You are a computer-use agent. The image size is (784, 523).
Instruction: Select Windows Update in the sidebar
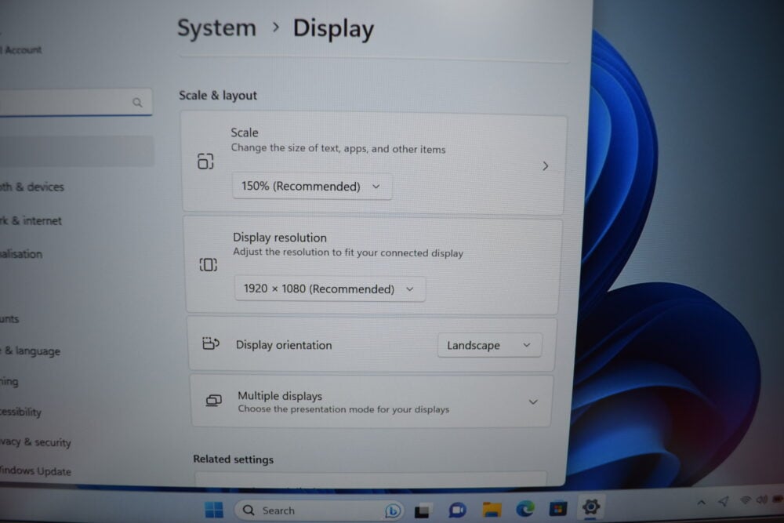35,471
